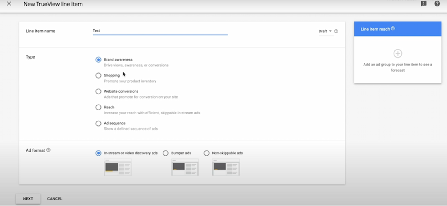Image resolution: width=447 pixels, height=206 pixels.
Task: Click the plus icon to add an ad group
Action: click(397, 54)
